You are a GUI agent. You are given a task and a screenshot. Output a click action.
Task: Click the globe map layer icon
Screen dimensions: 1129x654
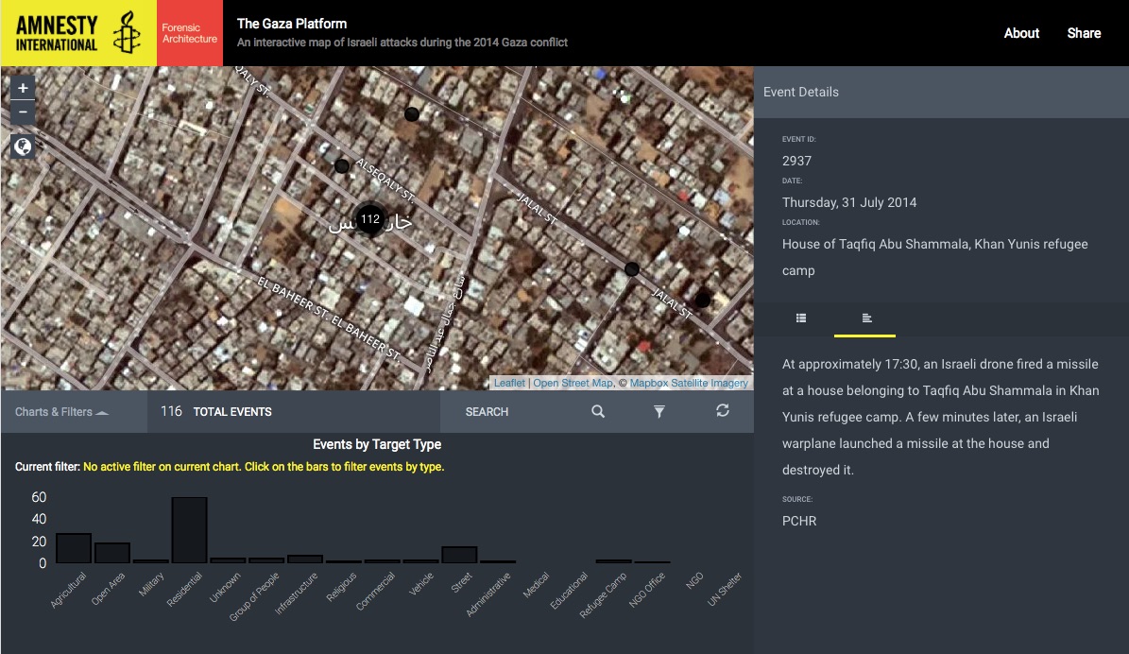[x=23, y=146]
